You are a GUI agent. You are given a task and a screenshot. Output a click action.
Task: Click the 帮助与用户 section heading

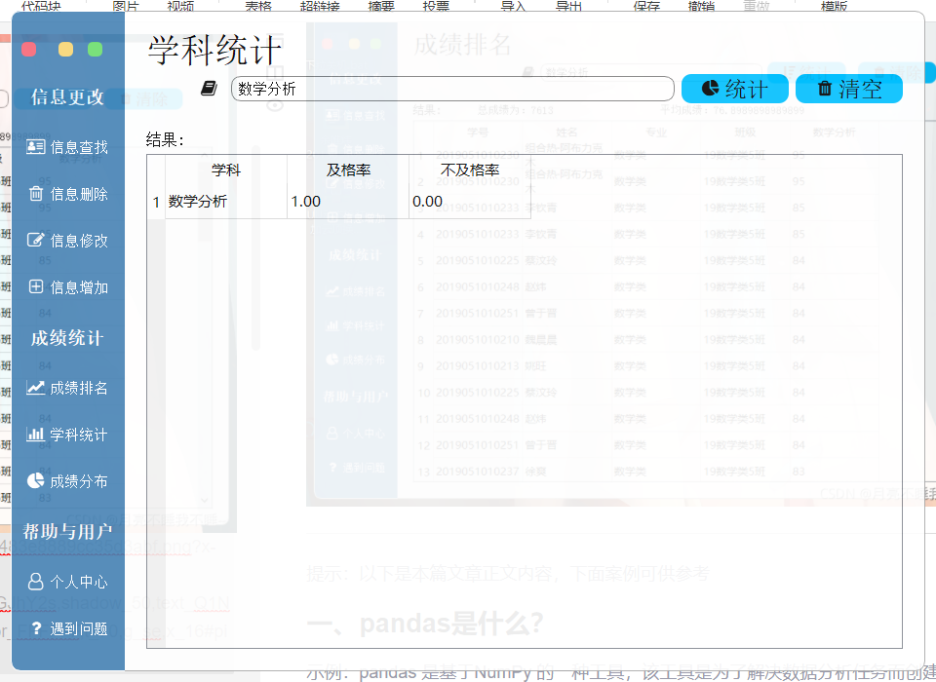67,531
